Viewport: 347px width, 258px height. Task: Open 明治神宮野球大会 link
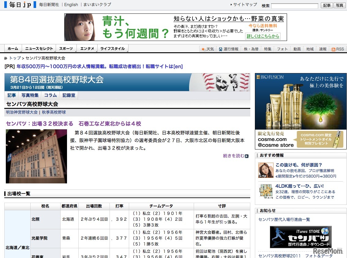[x=22, y=112]
